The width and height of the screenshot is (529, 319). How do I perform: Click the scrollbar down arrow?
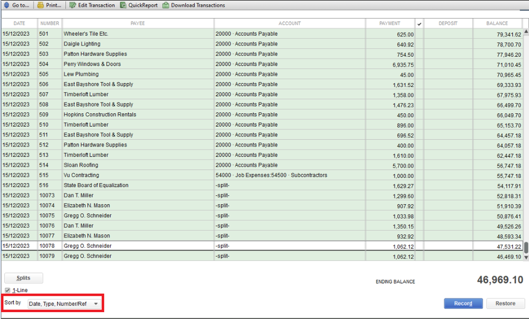pos(526,257)
